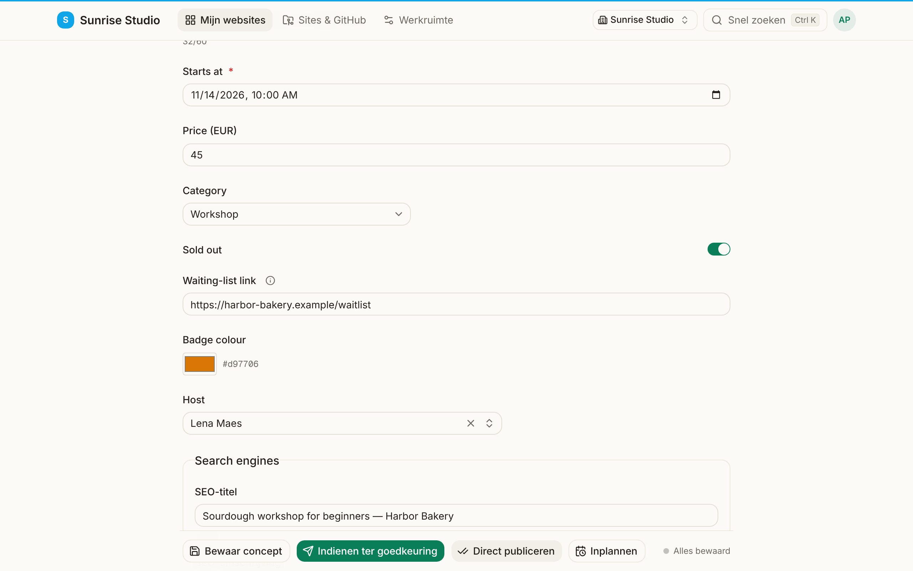Click the Alles bewaard status text
The image size is (913, 571).
tap(702, 551)
